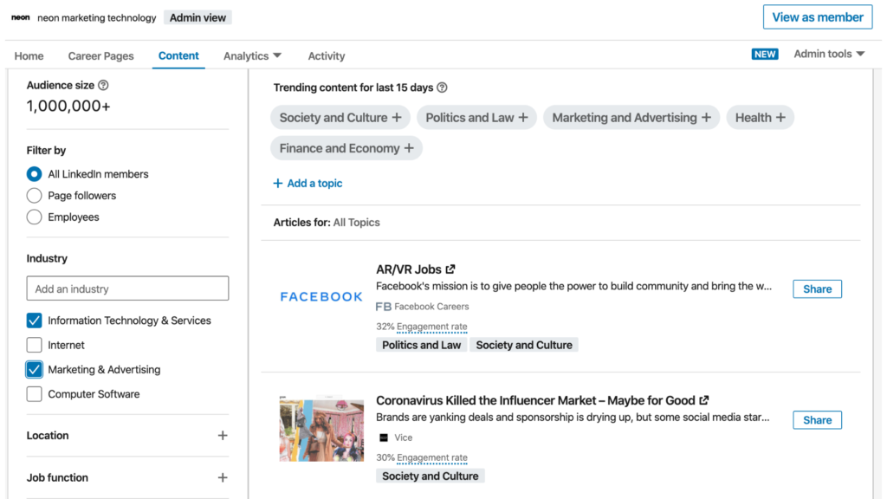Open the Admin tools dropdown

(x=829, y=54)
